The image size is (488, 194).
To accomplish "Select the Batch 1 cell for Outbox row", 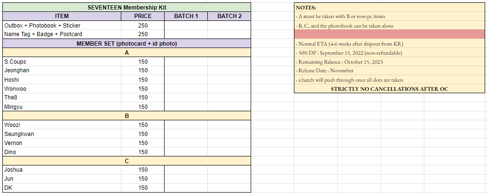I will click(186, 26).
